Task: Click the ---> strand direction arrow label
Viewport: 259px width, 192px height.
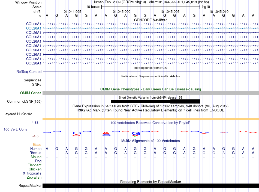Action: click(x=39, y=16)
